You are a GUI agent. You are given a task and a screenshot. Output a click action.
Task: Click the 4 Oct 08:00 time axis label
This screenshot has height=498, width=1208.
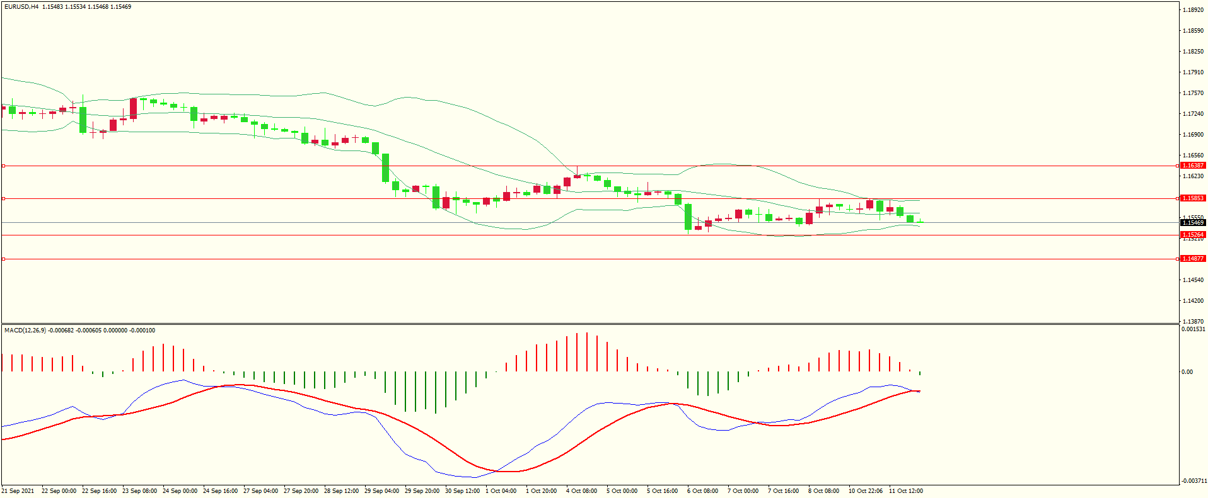tap(581, 491)
